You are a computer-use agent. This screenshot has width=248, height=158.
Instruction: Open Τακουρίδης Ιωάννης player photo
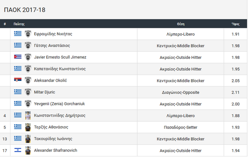click(x=28, y=139)
